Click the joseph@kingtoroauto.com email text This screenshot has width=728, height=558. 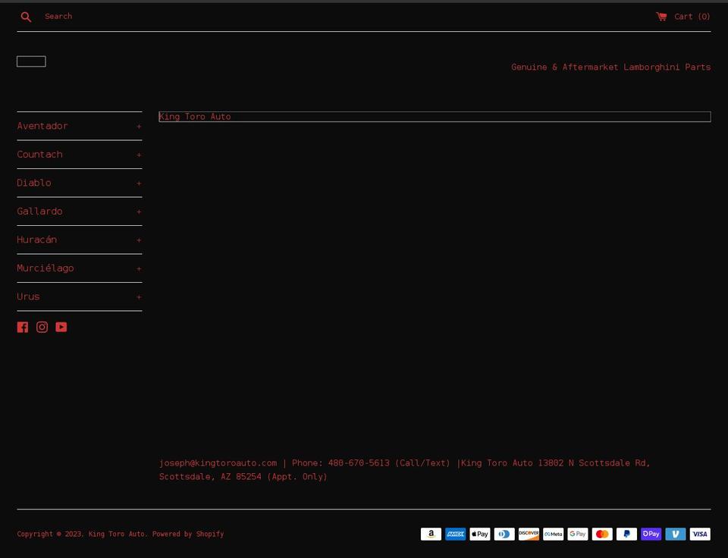pos(218,462)
